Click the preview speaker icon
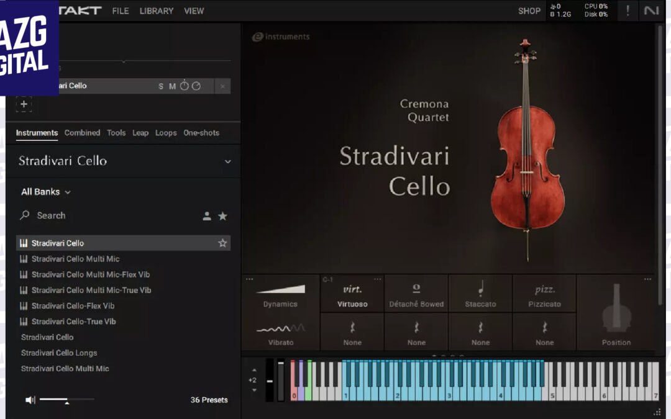671x419 pixels. click(30, 400)
